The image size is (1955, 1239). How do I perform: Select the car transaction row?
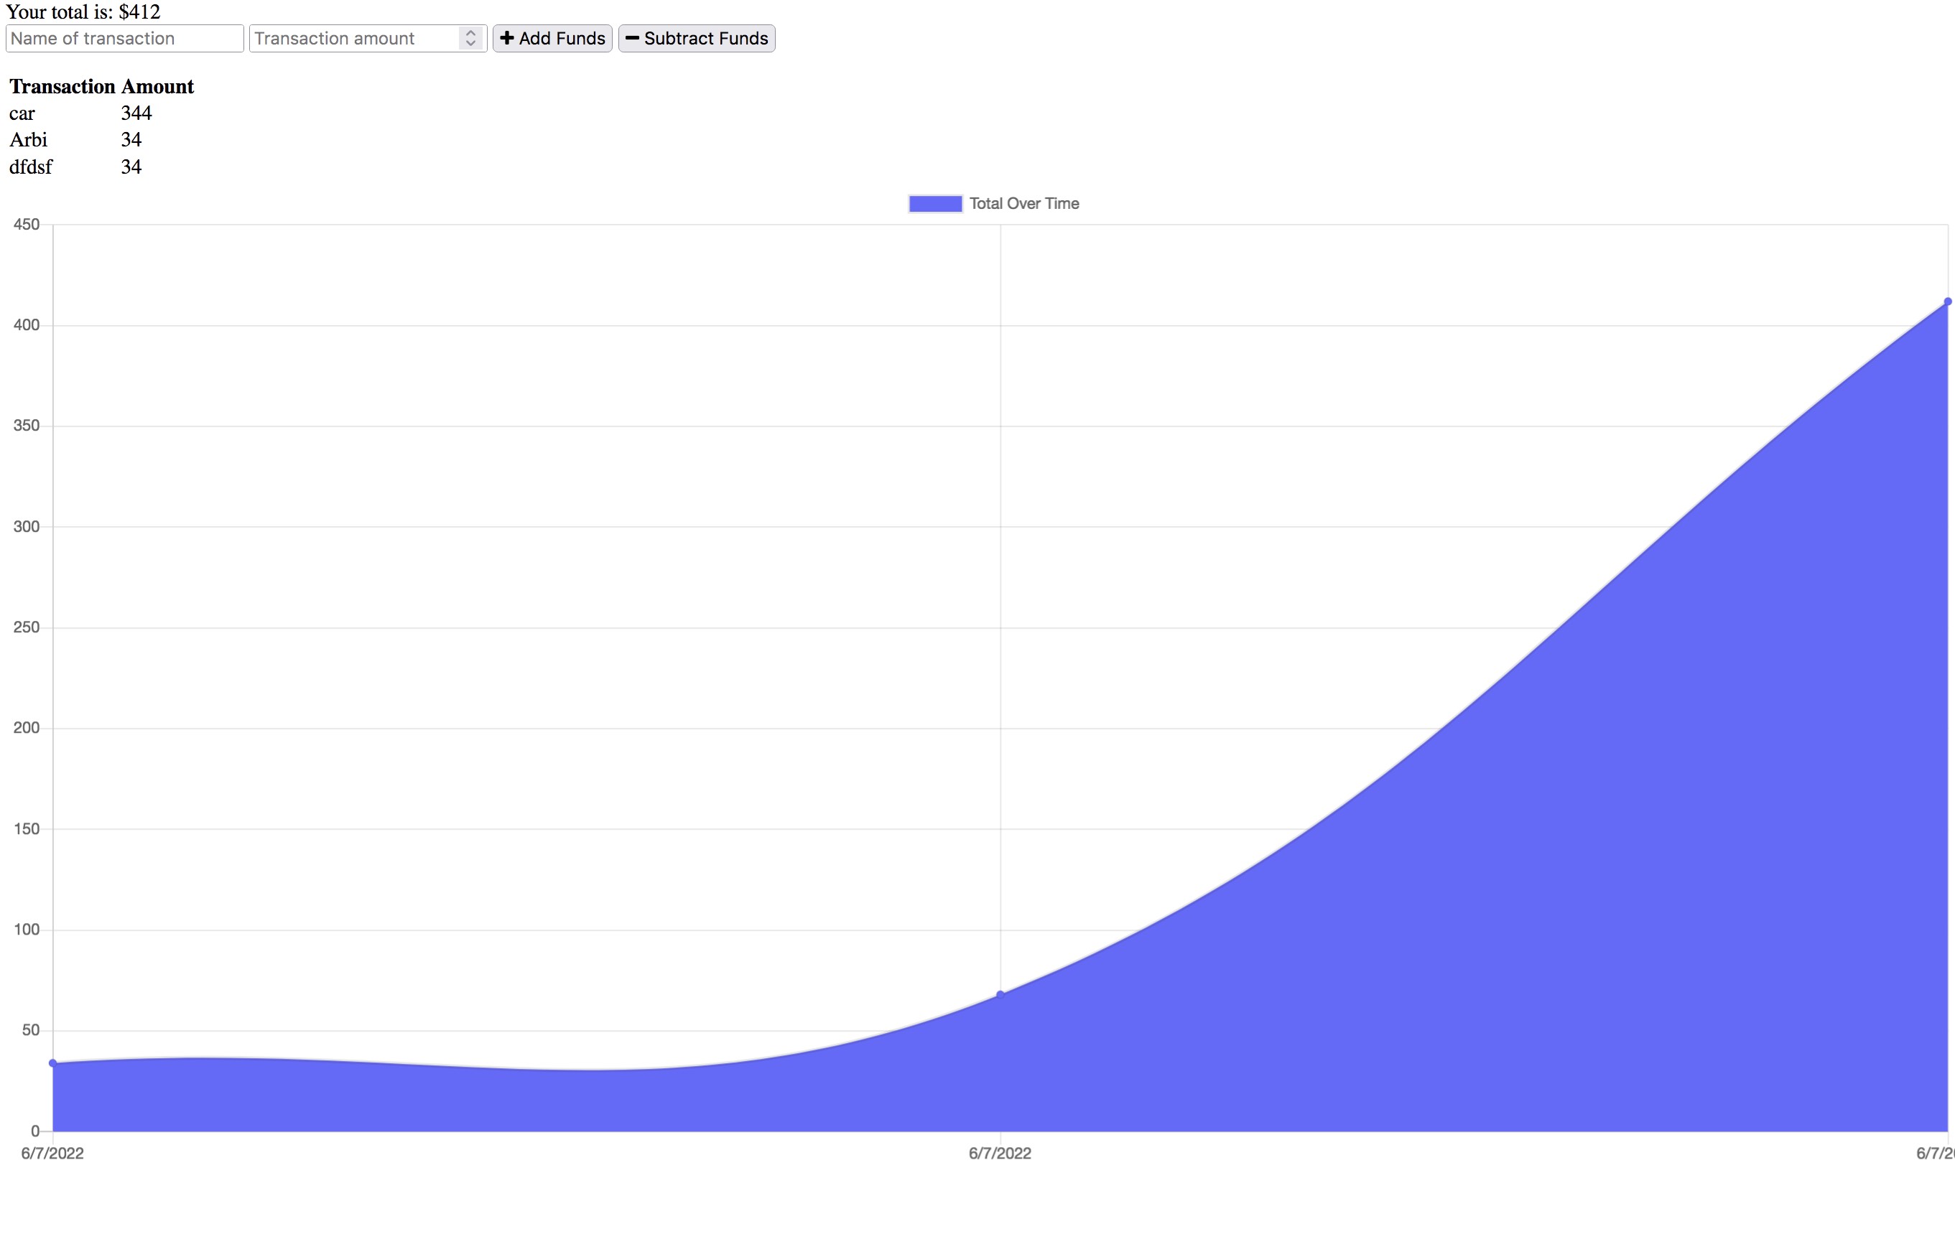click(101, 113)
